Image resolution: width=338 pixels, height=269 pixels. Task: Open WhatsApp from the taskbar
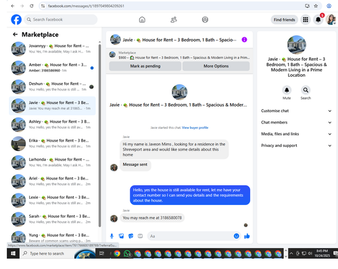(127, 253)
